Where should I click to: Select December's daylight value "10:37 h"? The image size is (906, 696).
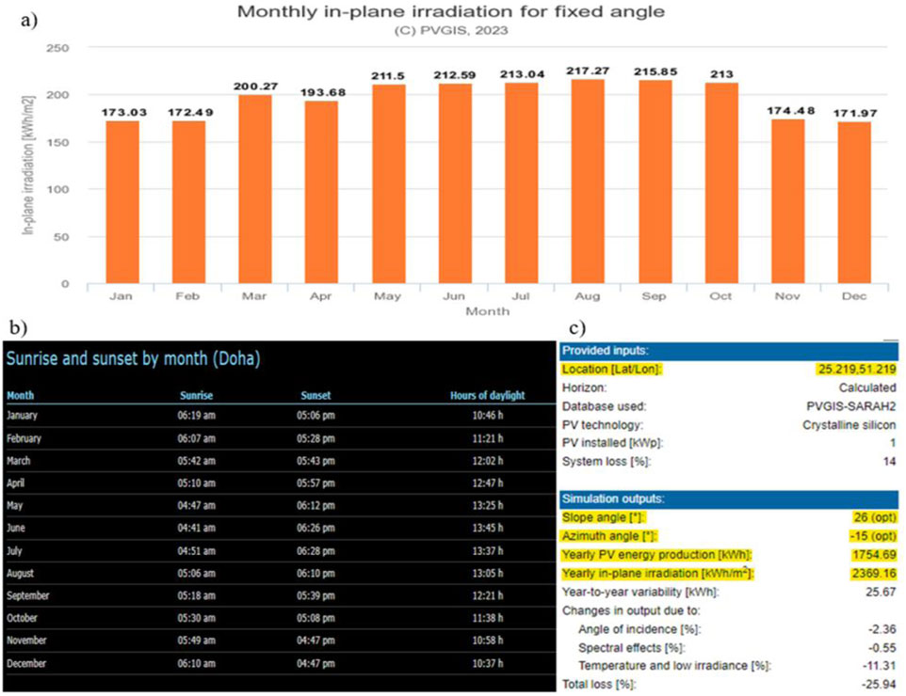pyautogui.click(x=488, y=664)
